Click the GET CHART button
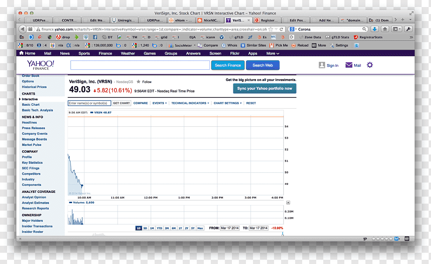431x264 pixels. (121, 103)
